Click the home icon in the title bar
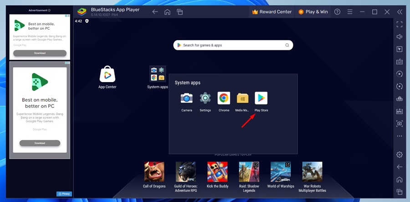Image resolution: width=410 pixels, height=202 pixels. coord(167,12)
